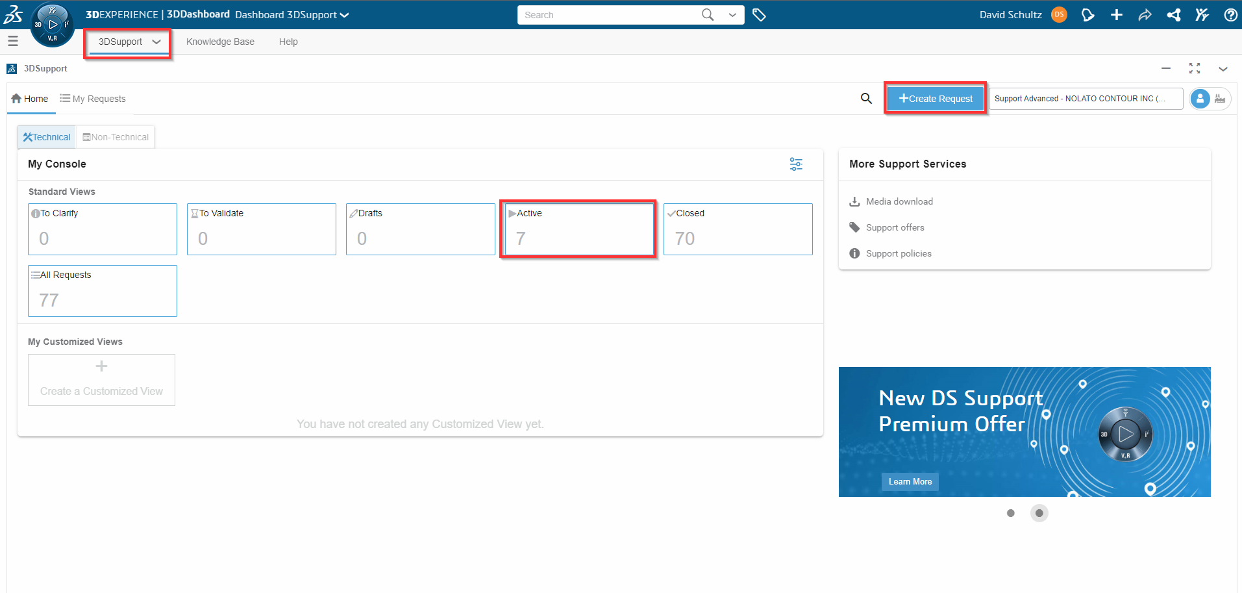Click the 3DEXPERIENCE compass icon
Image resolution: width=1242 pixels, height=593 pixels.
[53, 25]
